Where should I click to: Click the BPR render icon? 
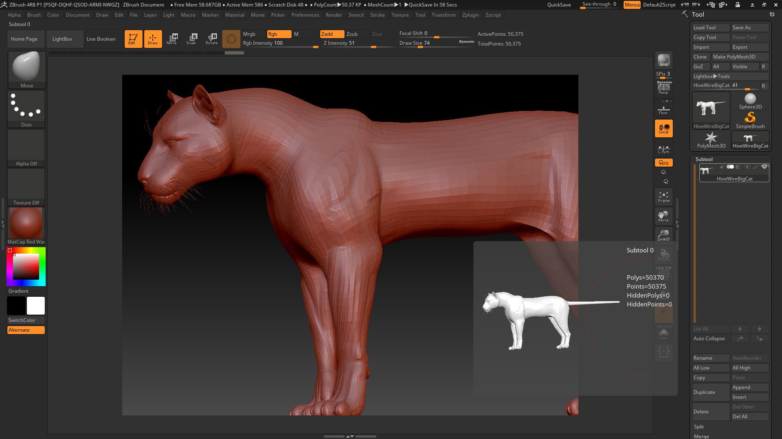663,60
